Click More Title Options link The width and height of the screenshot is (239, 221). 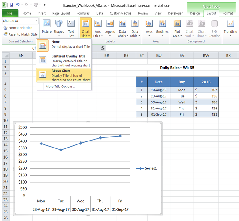(x=60, y=87)
